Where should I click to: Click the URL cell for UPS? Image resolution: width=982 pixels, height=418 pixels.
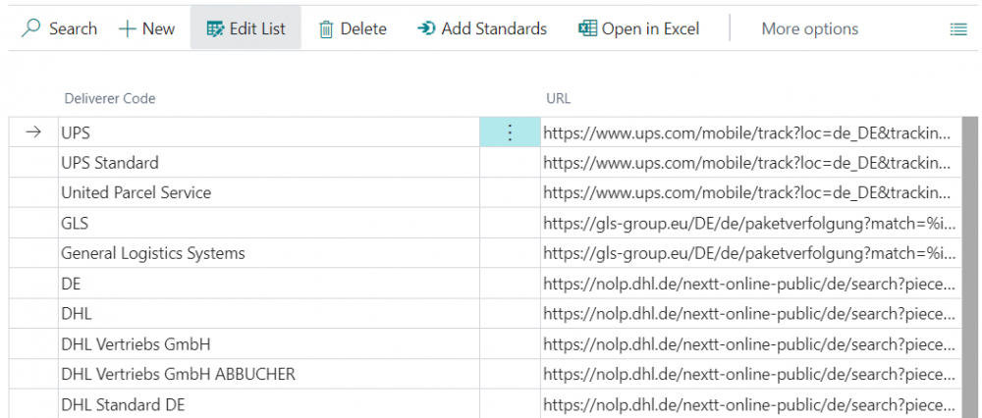[751, 132]
